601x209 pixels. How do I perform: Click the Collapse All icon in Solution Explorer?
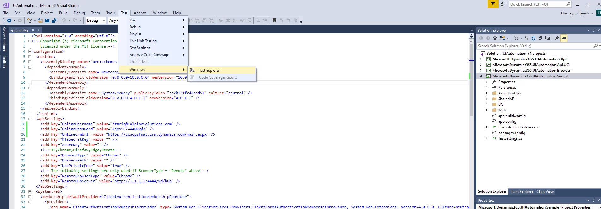(540, 38)
